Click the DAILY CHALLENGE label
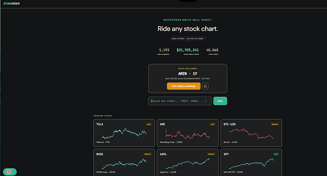Viewport: 327px width, 176px height. 188,68
